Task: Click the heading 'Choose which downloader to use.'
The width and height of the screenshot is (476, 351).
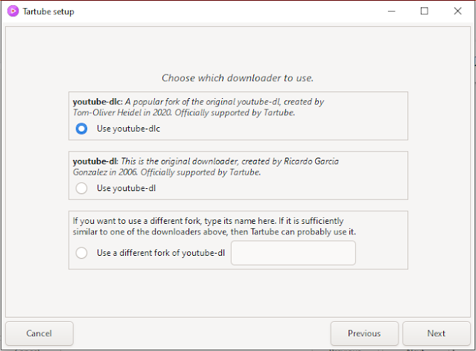Action: click(x=238, y=78)
